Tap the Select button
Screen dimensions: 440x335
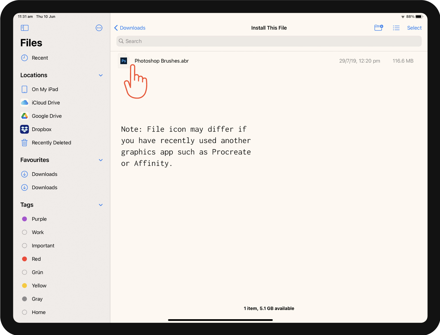coord(414,28)
